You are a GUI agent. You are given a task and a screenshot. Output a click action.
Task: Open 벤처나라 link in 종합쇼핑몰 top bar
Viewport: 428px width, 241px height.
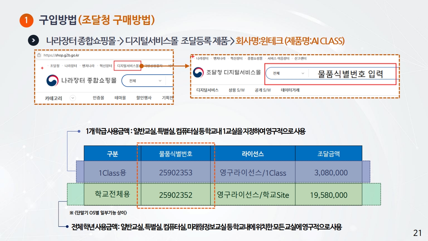[88, 66]
